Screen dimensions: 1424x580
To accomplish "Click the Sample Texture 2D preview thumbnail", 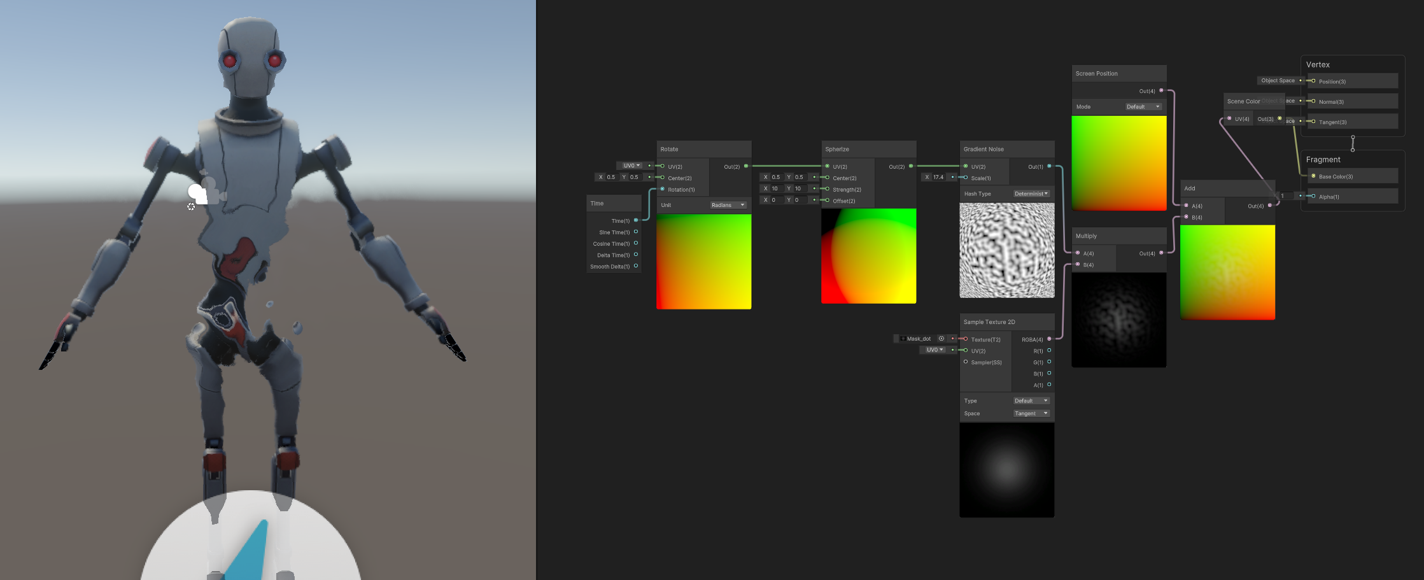I will click(1006, 470).
